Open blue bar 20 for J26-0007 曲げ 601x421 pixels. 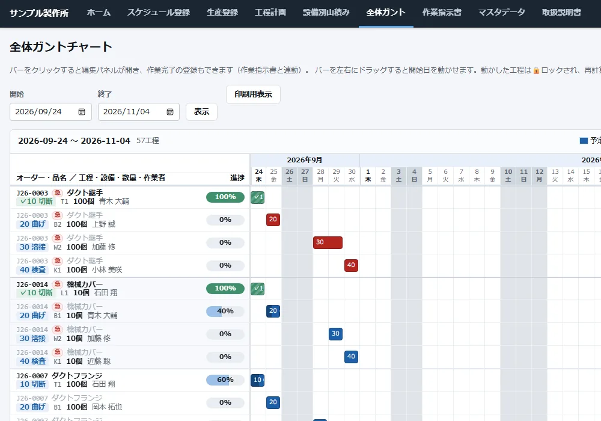tap(273, 402)
